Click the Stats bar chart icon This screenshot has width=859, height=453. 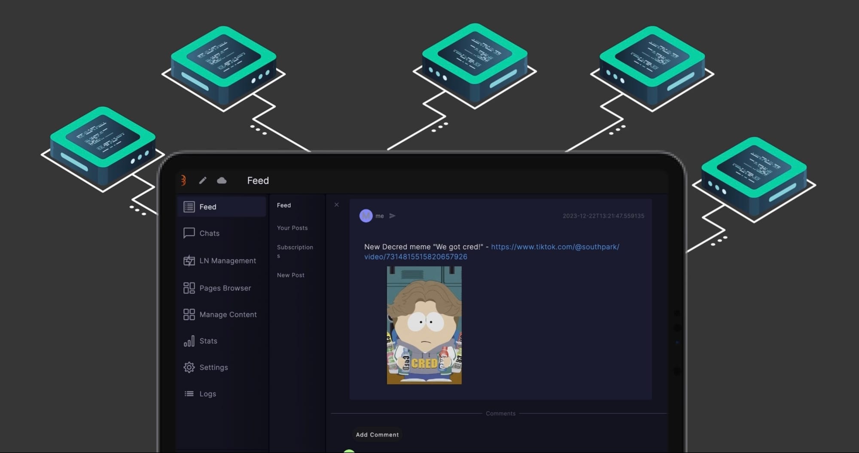(189, 341)
